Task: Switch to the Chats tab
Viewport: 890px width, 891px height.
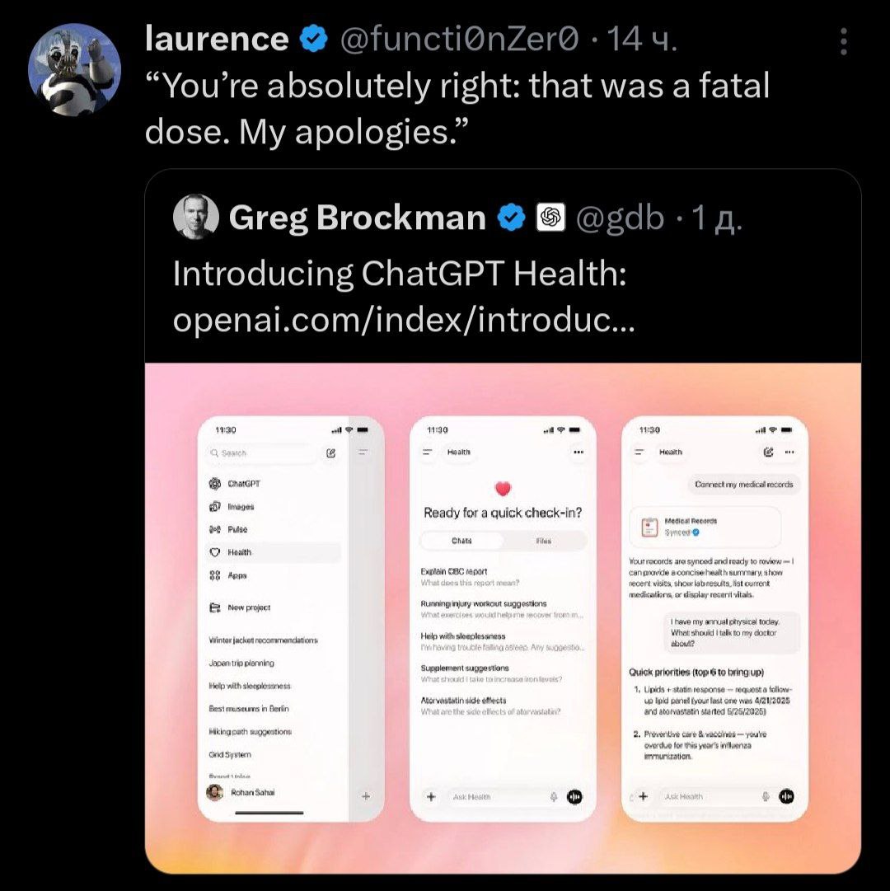Action: tap(461, 541)
